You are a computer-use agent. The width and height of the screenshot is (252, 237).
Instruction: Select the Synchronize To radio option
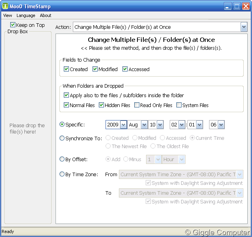click(62, 138)
